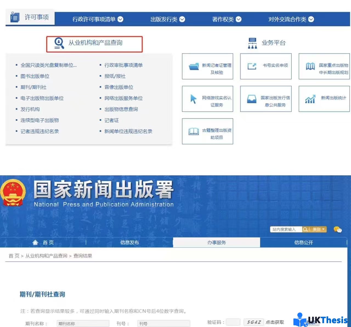Open 新闻出版统计 chart icon

click(310, 99)
